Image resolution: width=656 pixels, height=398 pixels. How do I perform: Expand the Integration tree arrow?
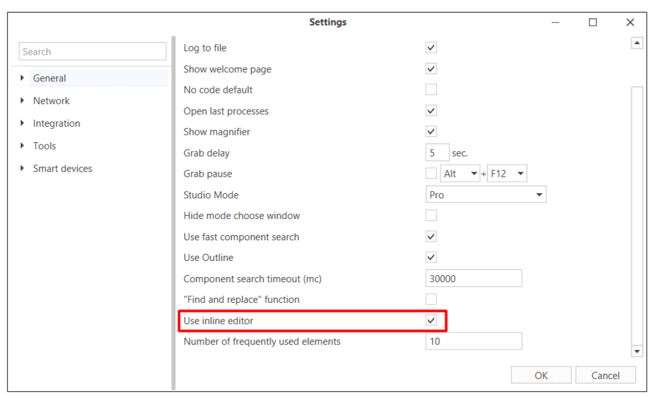(22, 123)
